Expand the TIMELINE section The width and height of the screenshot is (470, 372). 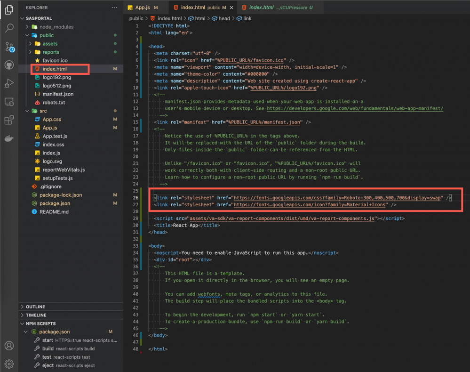pyautogui.click(x=36, y=315)
